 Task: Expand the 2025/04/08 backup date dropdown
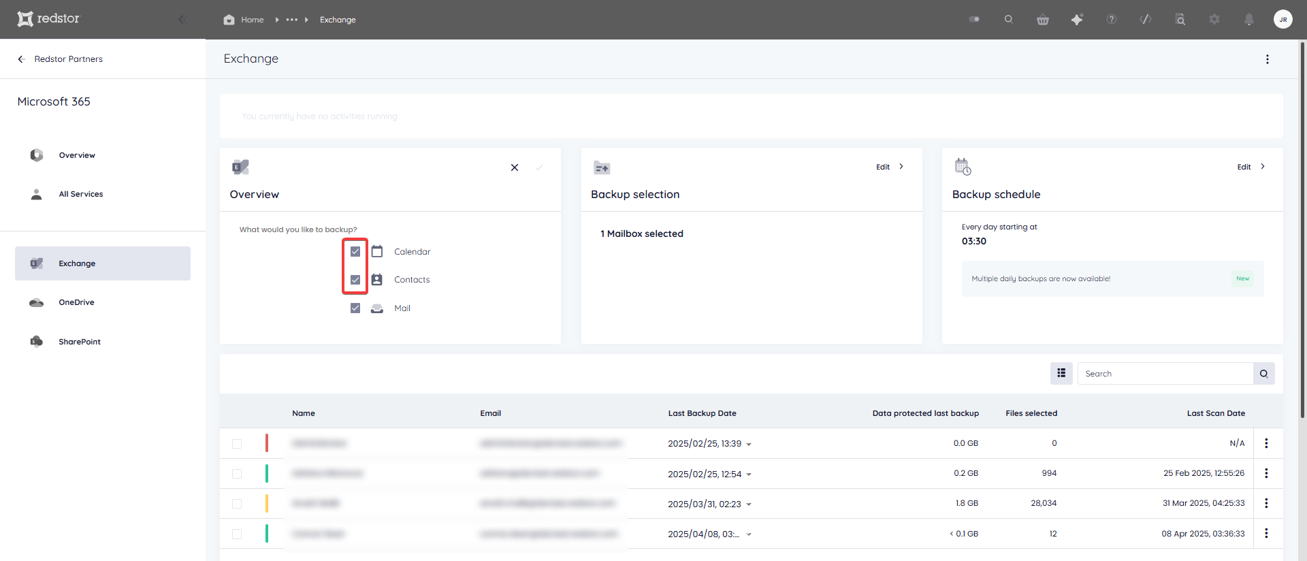click(749, 535)
